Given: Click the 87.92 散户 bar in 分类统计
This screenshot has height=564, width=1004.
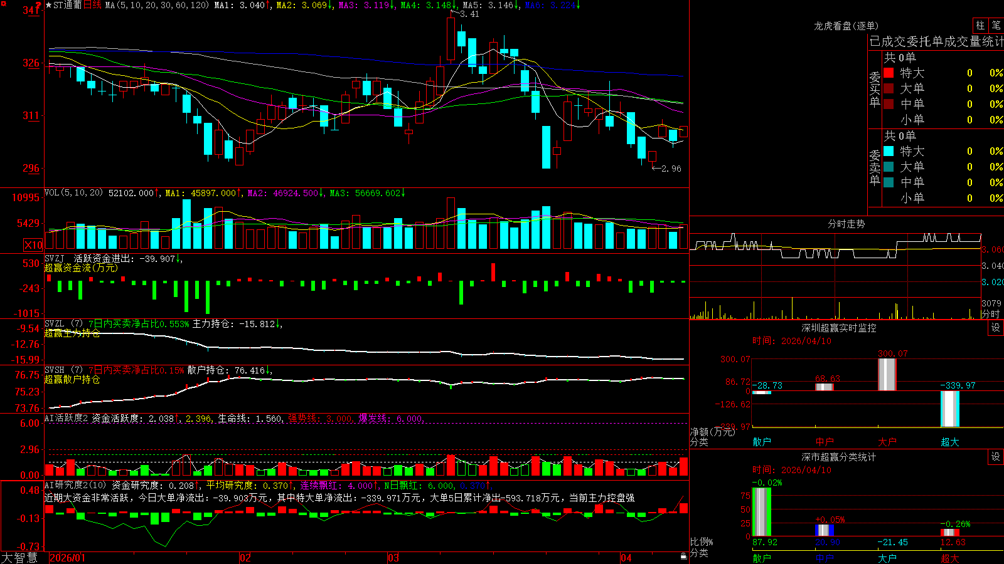Looking at the screenshot, I should click(x=762, y=512).
